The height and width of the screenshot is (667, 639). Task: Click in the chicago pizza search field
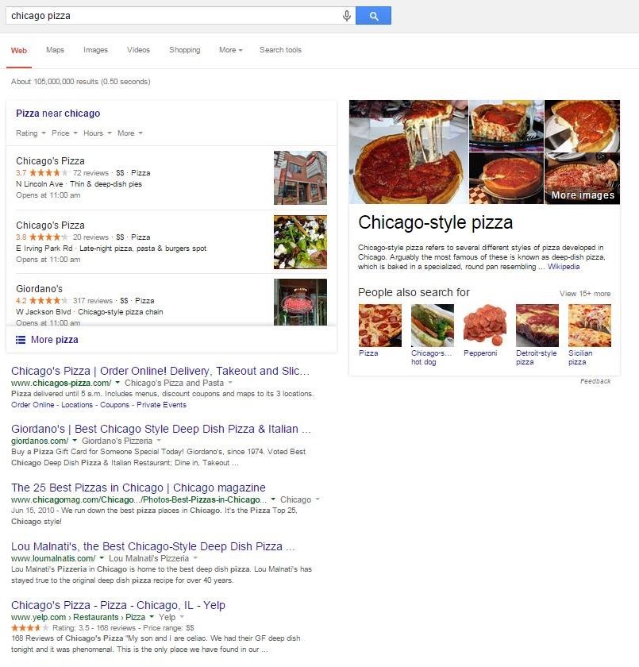(175, 16)
